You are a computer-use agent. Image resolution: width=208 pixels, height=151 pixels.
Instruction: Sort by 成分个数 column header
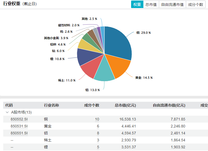(92, 105)
